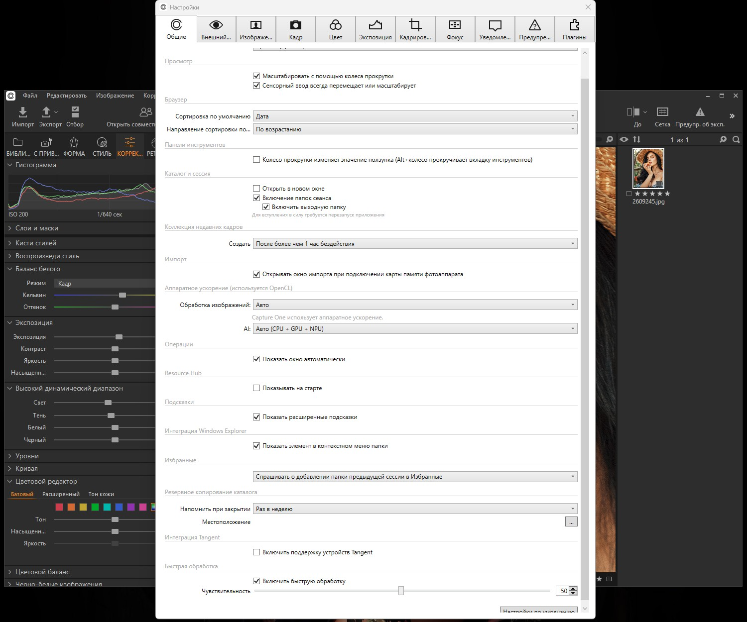Toggle exposure warning triangle icon

[x=700, y=112]
